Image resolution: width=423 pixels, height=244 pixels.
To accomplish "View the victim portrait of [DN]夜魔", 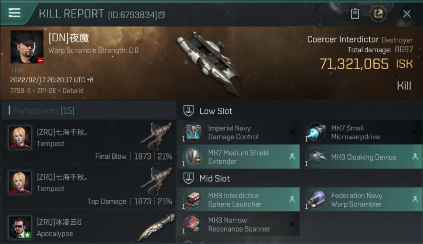I will [x=27, y=47].
